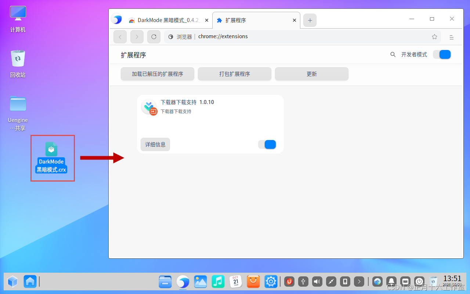This screenshot has height=294, width=470.
Task: Search extensions with the magnifier icon
Action: pos(393,54)
